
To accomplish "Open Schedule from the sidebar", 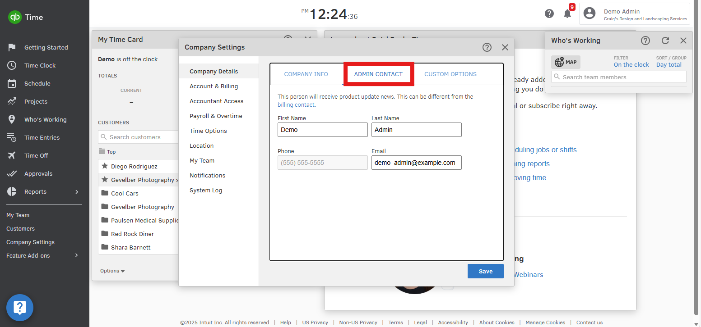I will (x=37, y=83).
